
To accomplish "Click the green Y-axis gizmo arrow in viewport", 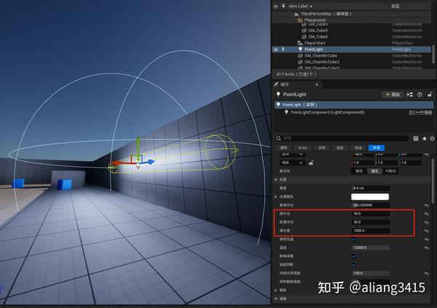I will pyautogui.click(x=138, y=143).
